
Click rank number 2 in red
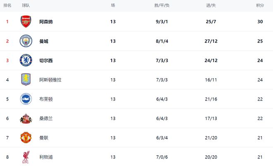tap(7, 41)
